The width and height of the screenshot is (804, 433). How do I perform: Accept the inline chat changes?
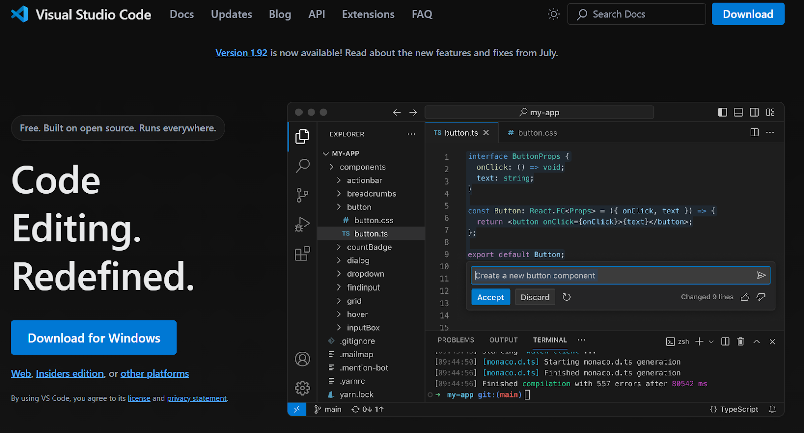490,297
